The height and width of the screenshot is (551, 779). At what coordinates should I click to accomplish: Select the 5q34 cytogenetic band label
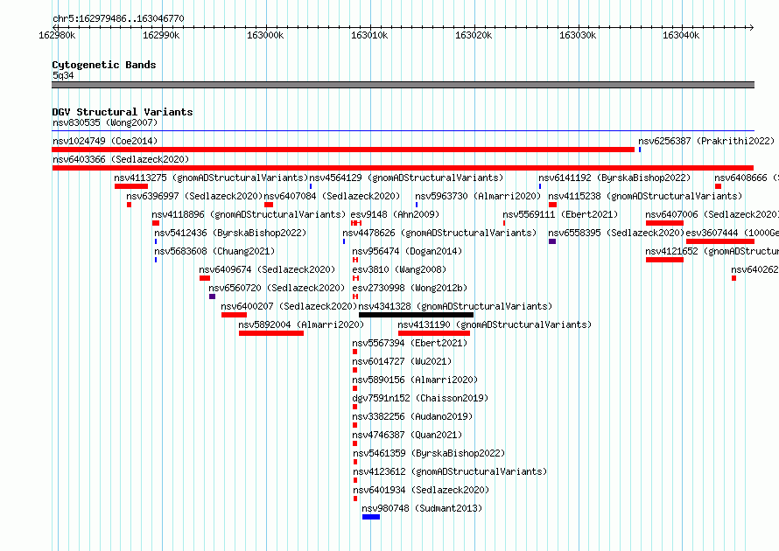(63, 75)
